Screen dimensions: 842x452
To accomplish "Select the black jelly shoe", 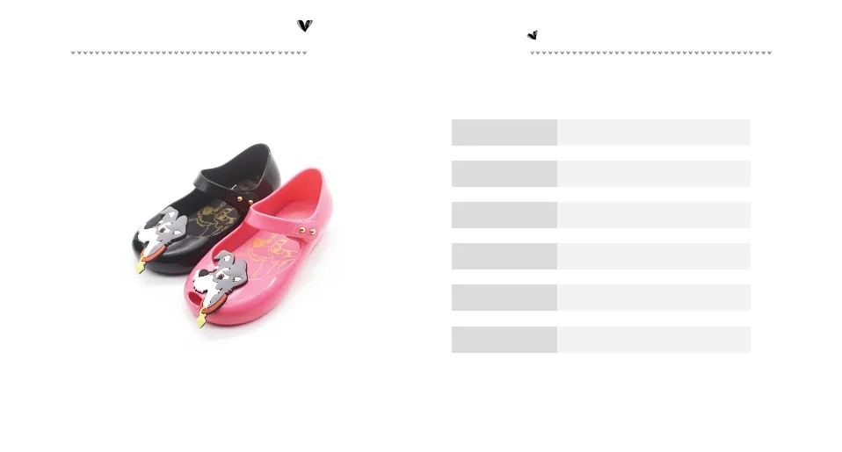I will point(207,209).
